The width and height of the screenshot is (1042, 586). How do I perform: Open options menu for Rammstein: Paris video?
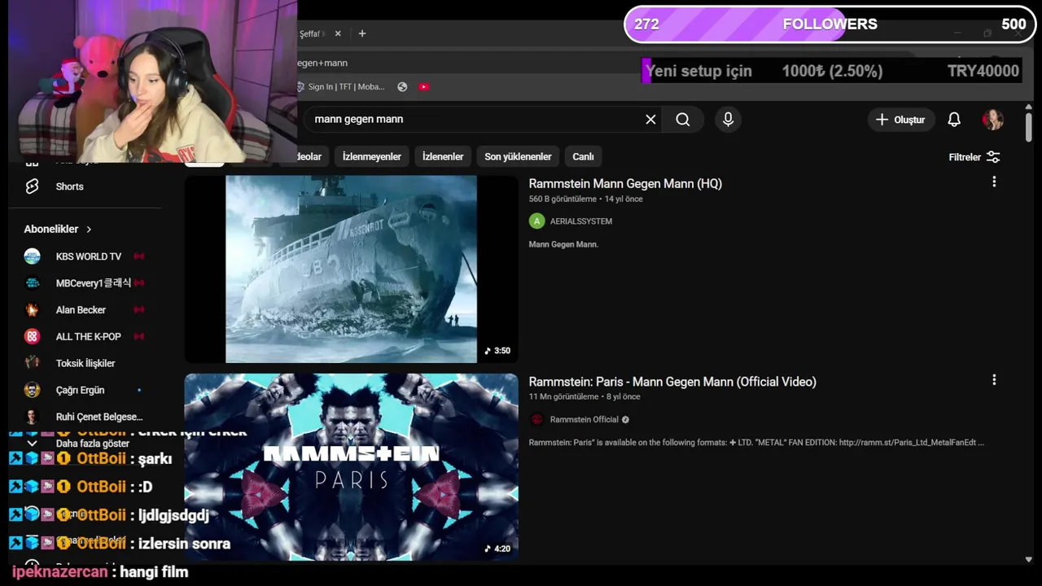994,380
